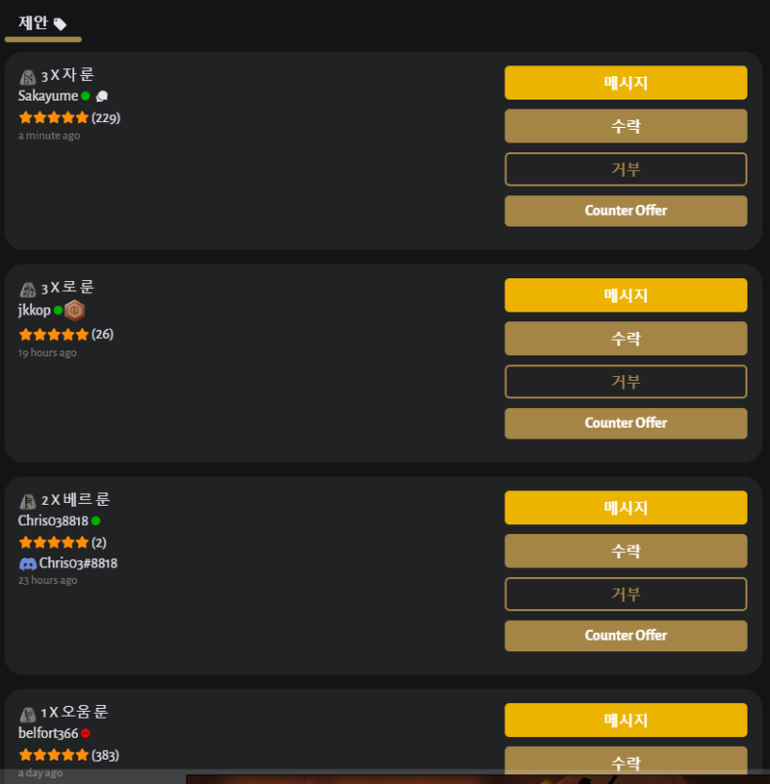Decline Chris038818's offer with 거부
770x784 pixels.
pyautogui.click(x=626, y=594)
